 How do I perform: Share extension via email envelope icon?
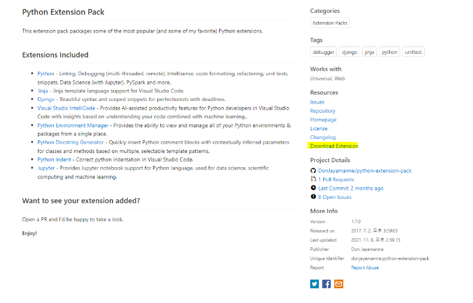pyautogui.click(x=339, y=284)
